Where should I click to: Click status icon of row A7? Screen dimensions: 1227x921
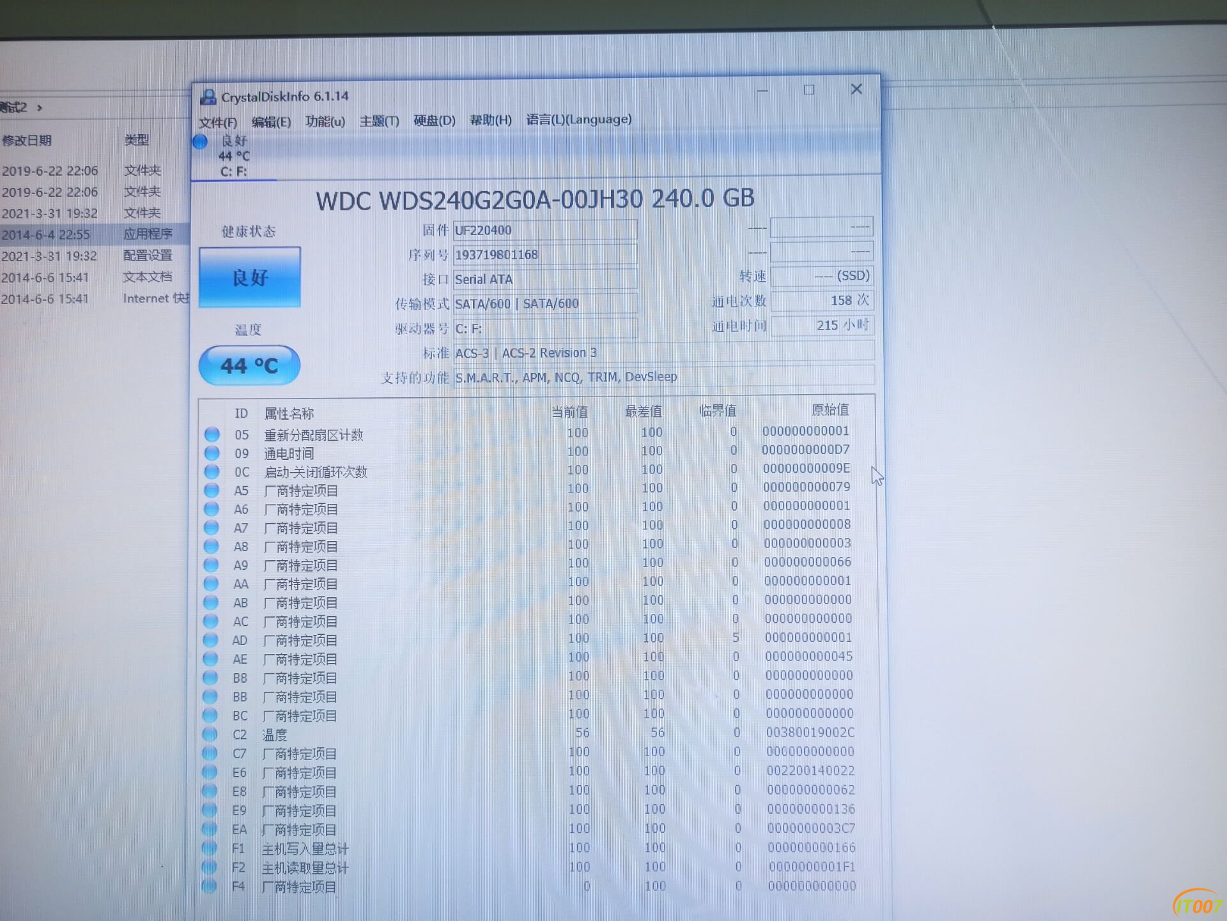[212, 528]
